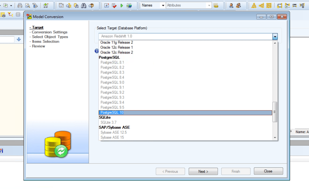Click the notebook with binoculars icon
Screen dimensions: 309x195
pos(76,5)
